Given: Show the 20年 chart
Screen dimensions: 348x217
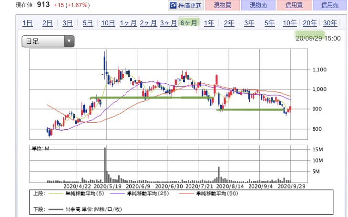Looking at the screenshot, I should 310,23.
